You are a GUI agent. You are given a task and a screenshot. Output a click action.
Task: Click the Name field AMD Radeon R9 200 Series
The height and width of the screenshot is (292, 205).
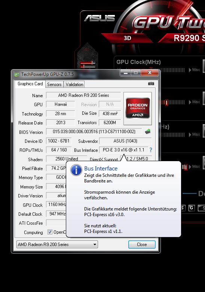click(83, 95)
